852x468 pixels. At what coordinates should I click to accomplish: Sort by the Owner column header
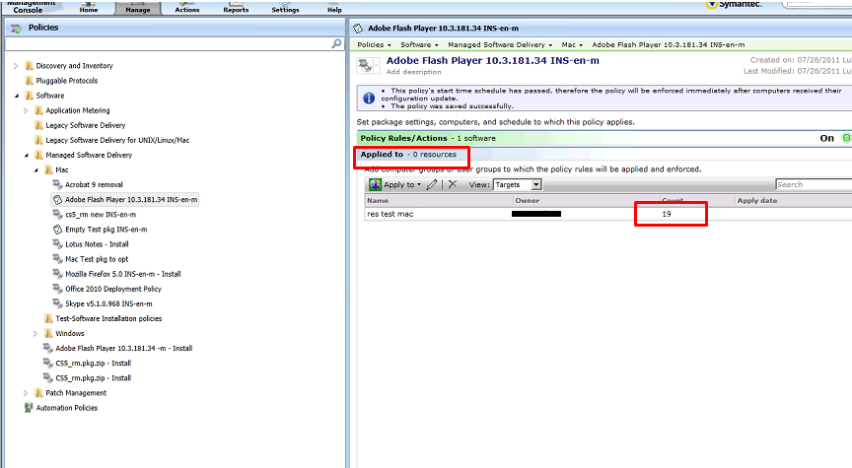click(587, 200)
